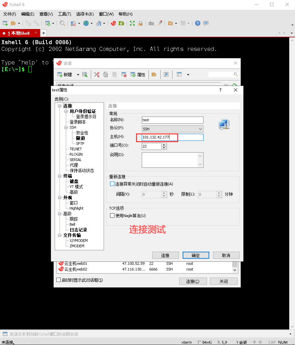Open the view mode dropdown arrow in Sessions dialog

pos(188,75)
